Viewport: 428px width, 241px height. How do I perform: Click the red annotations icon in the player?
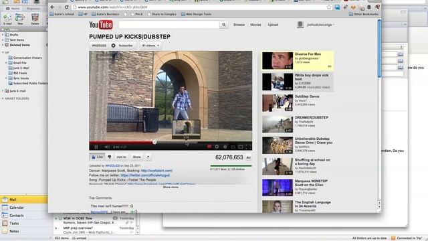click(209, 147)
